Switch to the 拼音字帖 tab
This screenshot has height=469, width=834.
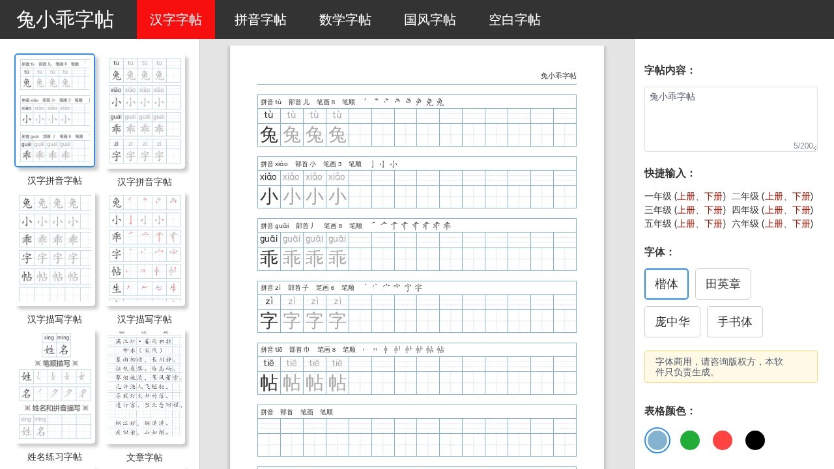coord(260,20)
